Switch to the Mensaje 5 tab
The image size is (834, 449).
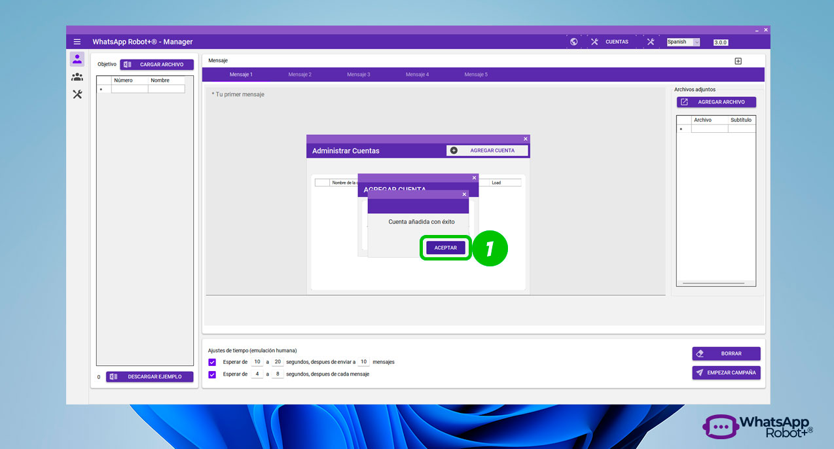(x=476, y=75)
